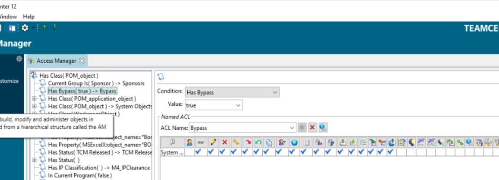The width and height of the screenshot is (499, 180).
Task: Click the rule icon atop the details panel
Action: pyautogui.click(x=161, y=77)
